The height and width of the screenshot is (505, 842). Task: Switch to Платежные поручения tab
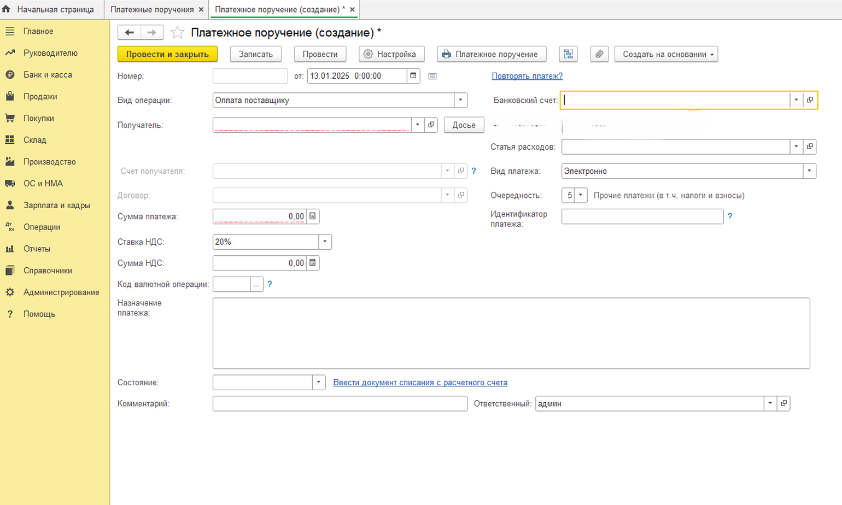pyautogui.click(x=152, y=9)
